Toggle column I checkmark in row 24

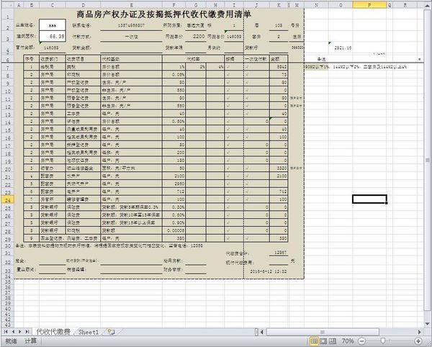(228, 199)
